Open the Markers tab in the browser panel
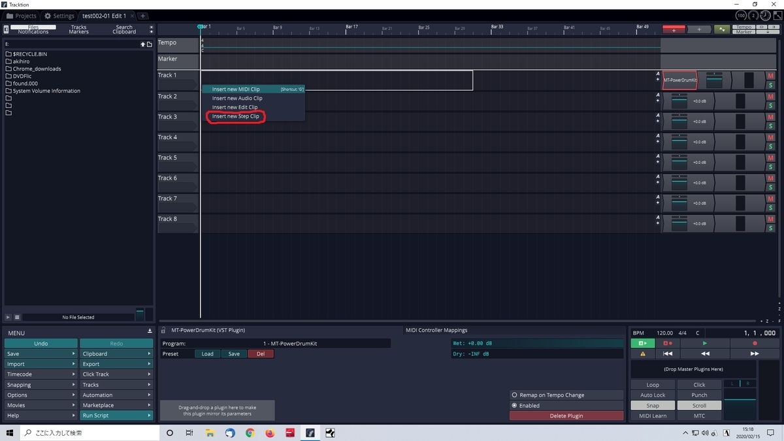 (x=78, y=32)
